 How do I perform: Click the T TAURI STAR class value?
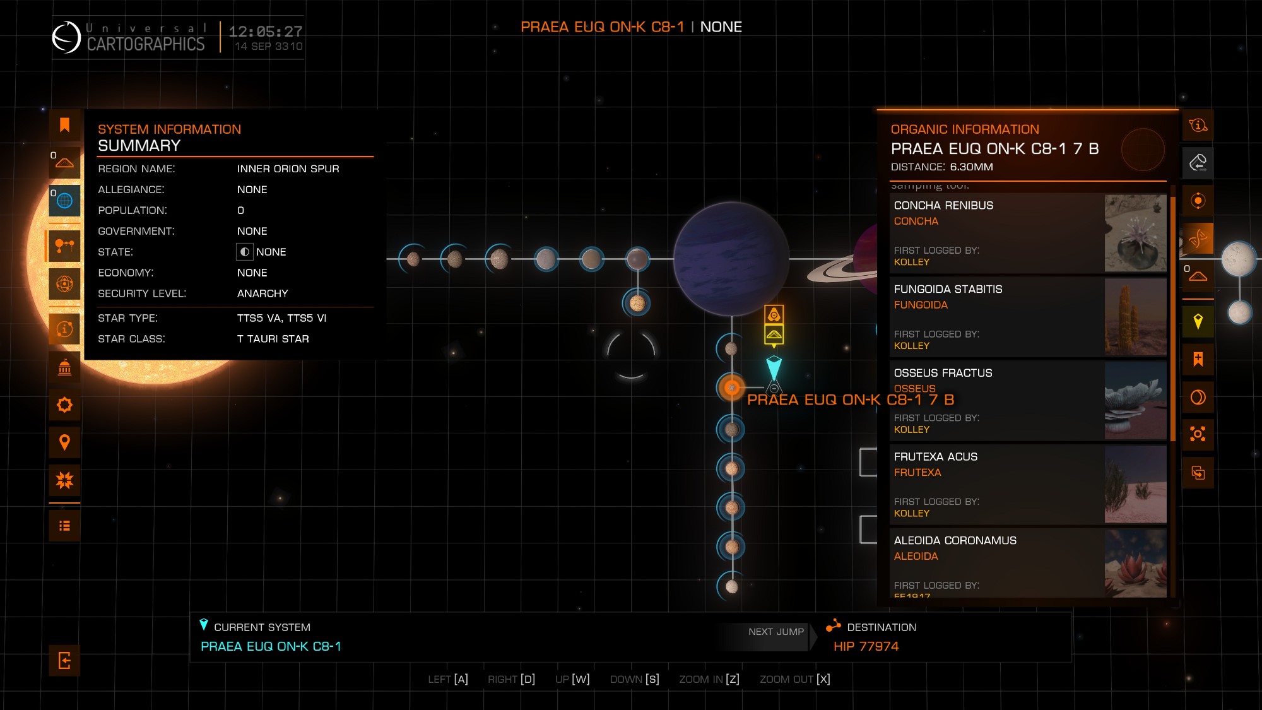point(273,339)
